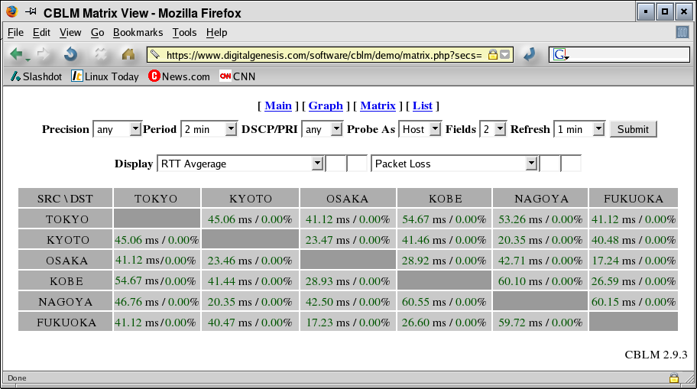Open the Tools menu
The width and height of the screenshot is (697, 389).
tap(184, 33)
